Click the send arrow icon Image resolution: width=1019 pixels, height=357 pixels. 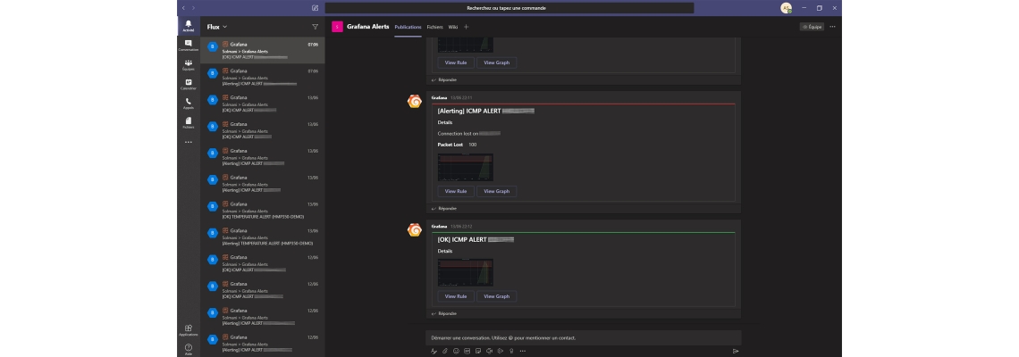point(735,351)
